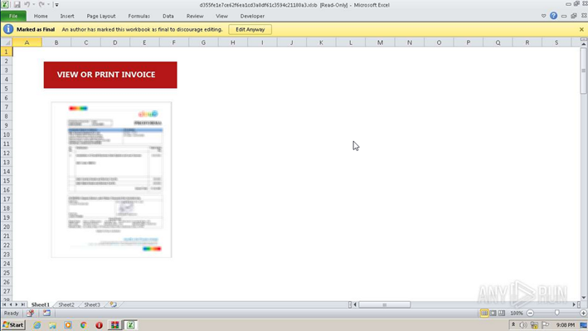This screenshot has width=588, height=331.
Task: Click zoom in plus button
Action: tap(583, 313)
